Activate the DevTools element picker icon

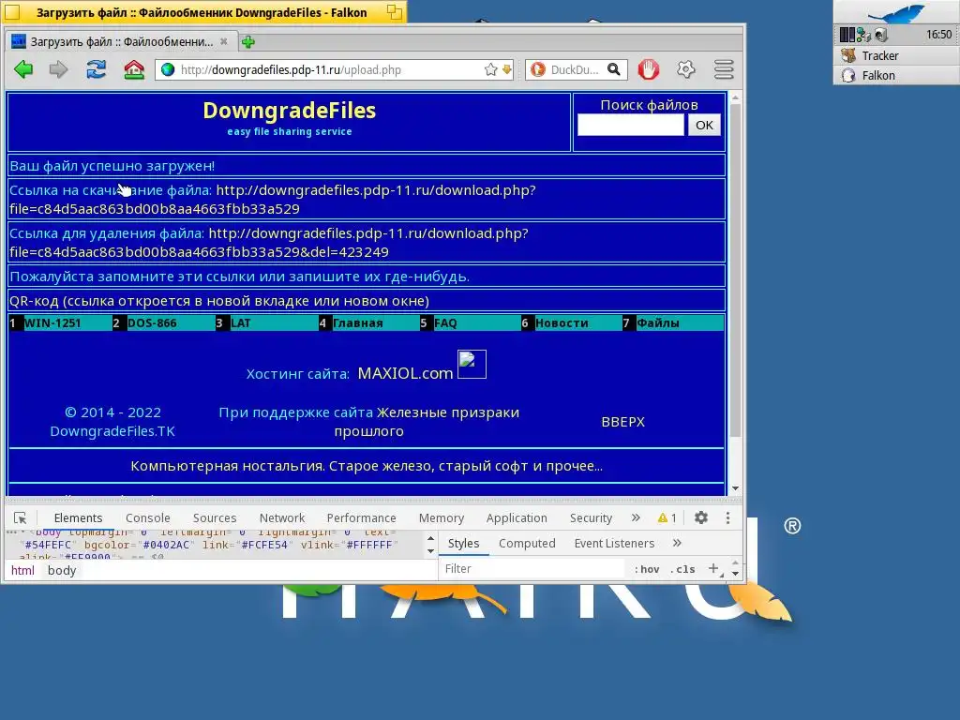[x=21, y=517]
